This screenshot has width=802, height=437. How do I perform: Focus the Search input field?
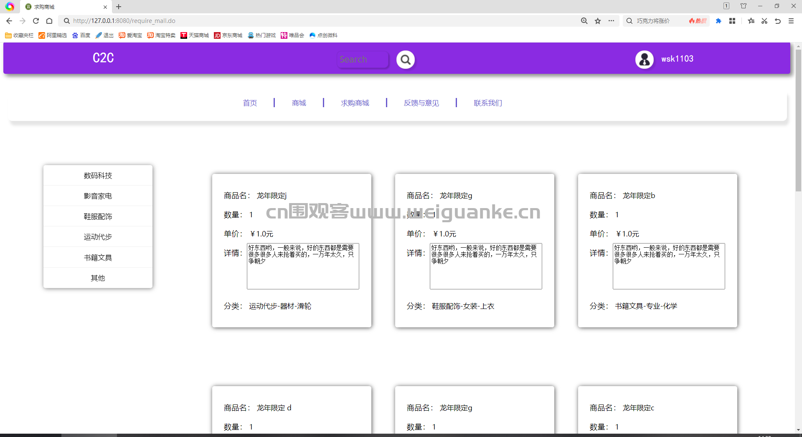click(363, 60)
